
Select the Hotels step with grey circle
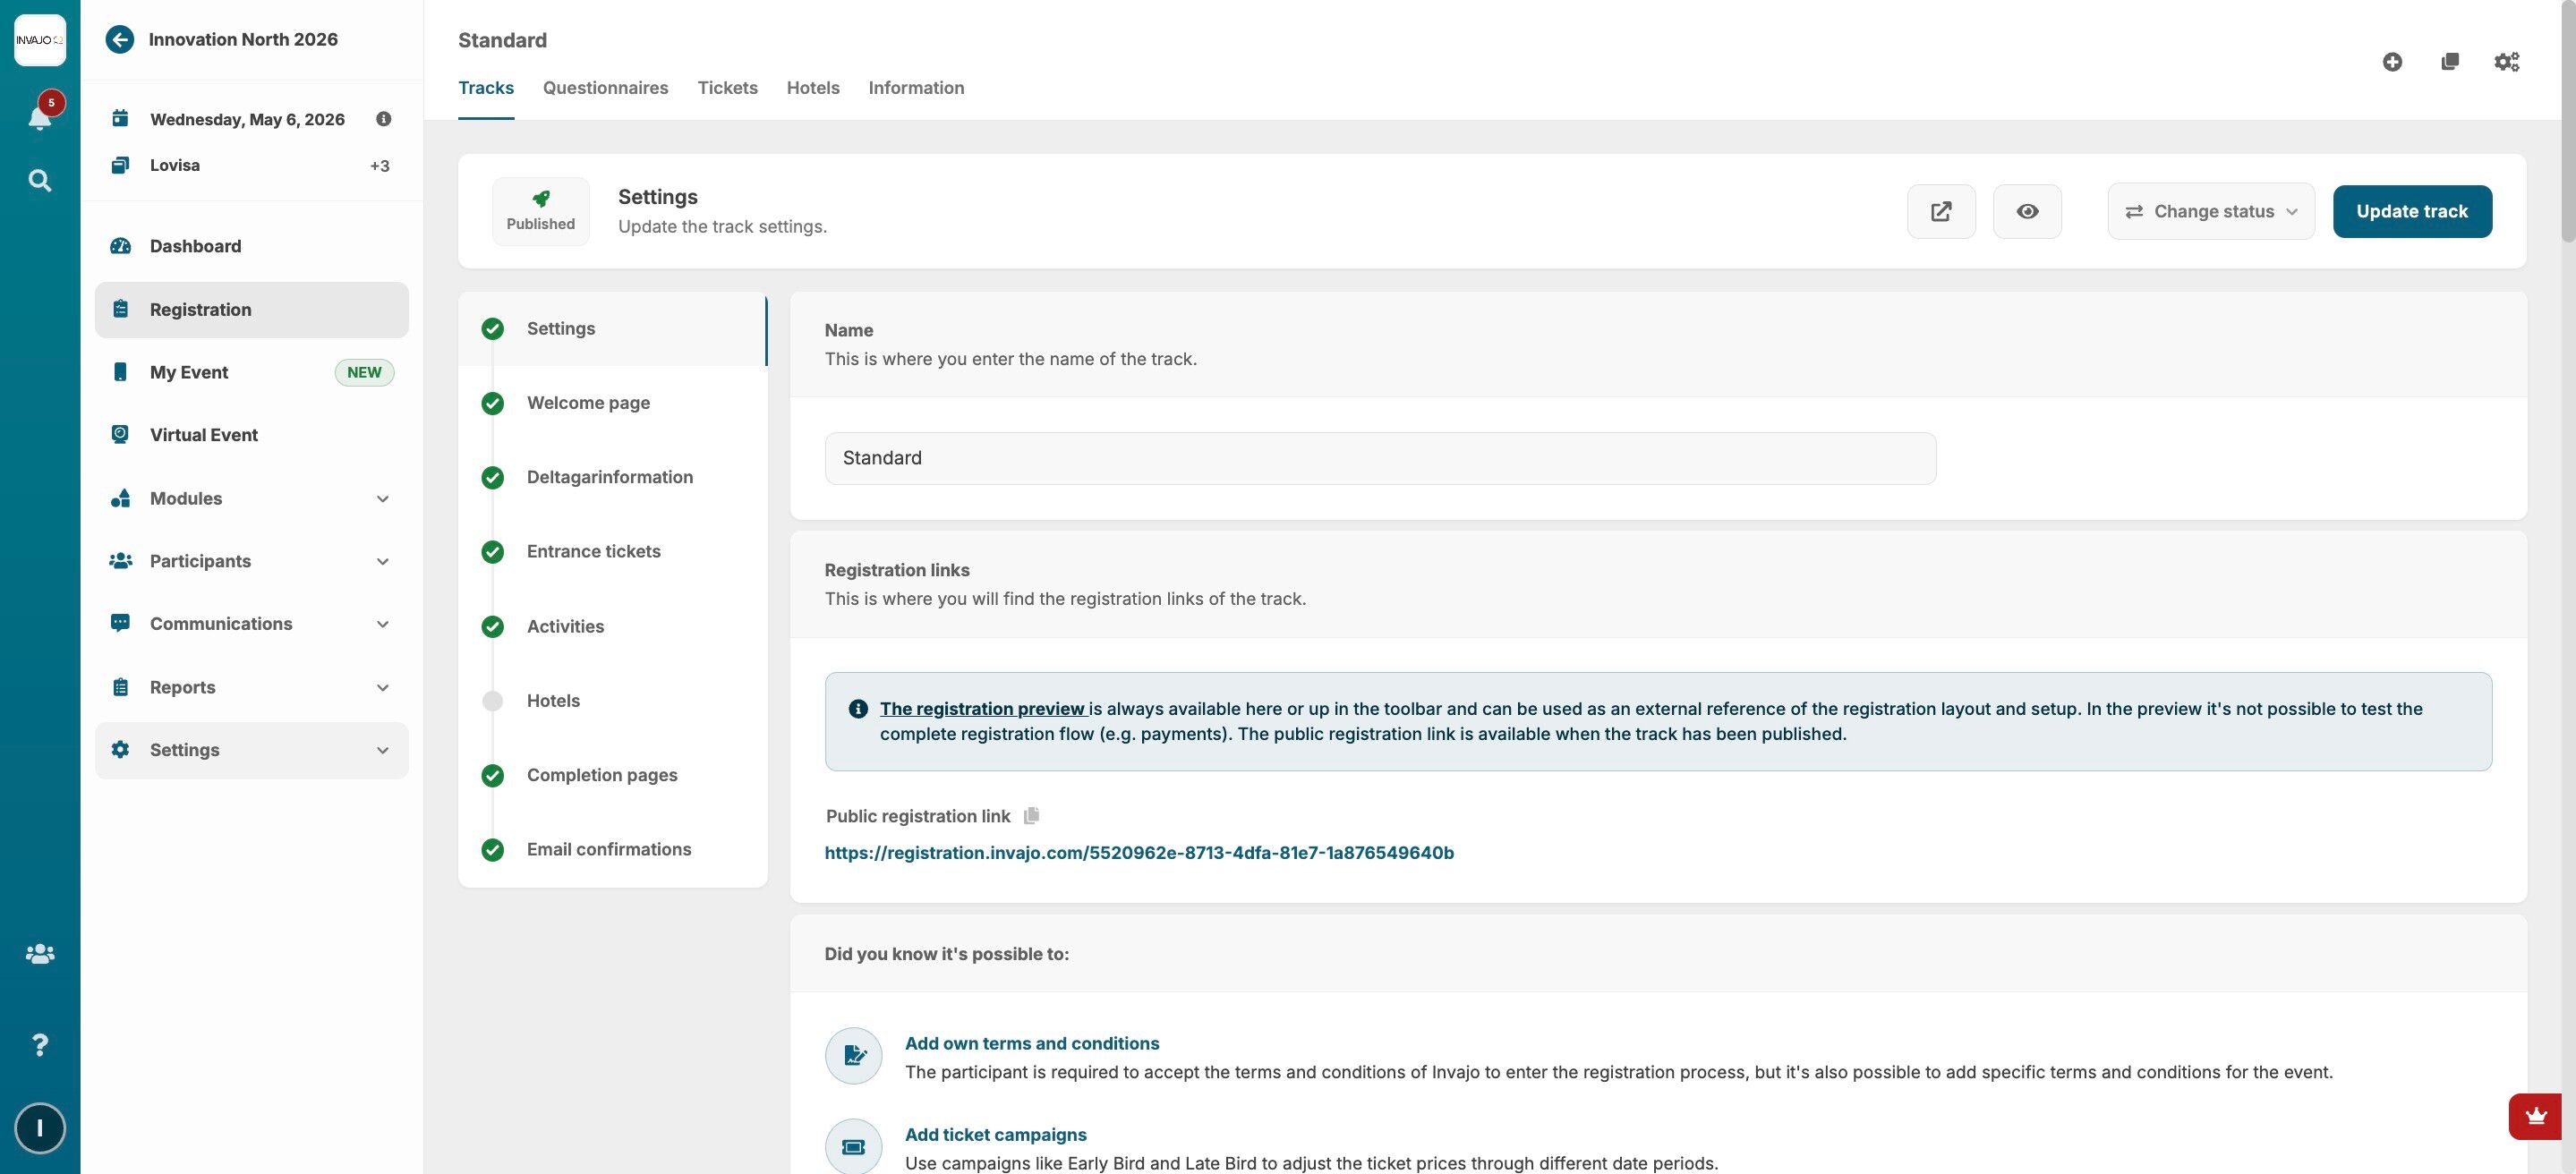click(x=552, y=701)
